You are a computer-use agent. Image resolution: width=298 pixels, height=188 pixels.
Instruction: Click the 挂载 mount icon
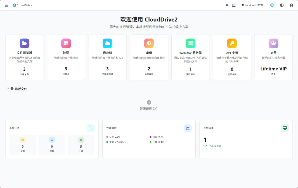pos(66,43)
